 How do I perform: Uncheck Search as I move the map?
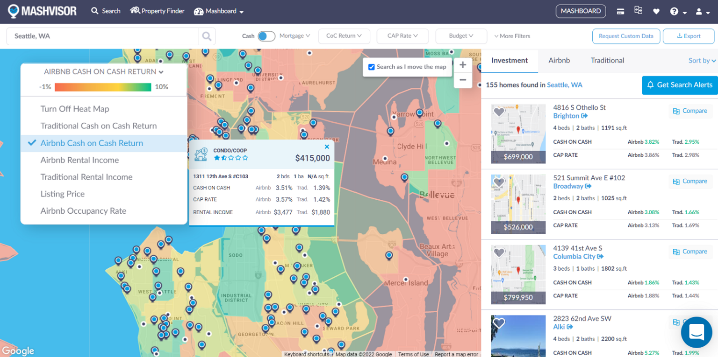(371, 67)
